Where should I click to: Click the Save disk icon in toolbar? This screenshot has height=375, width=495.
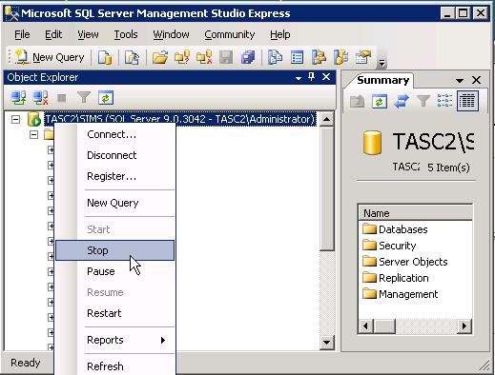coord(226,57)
